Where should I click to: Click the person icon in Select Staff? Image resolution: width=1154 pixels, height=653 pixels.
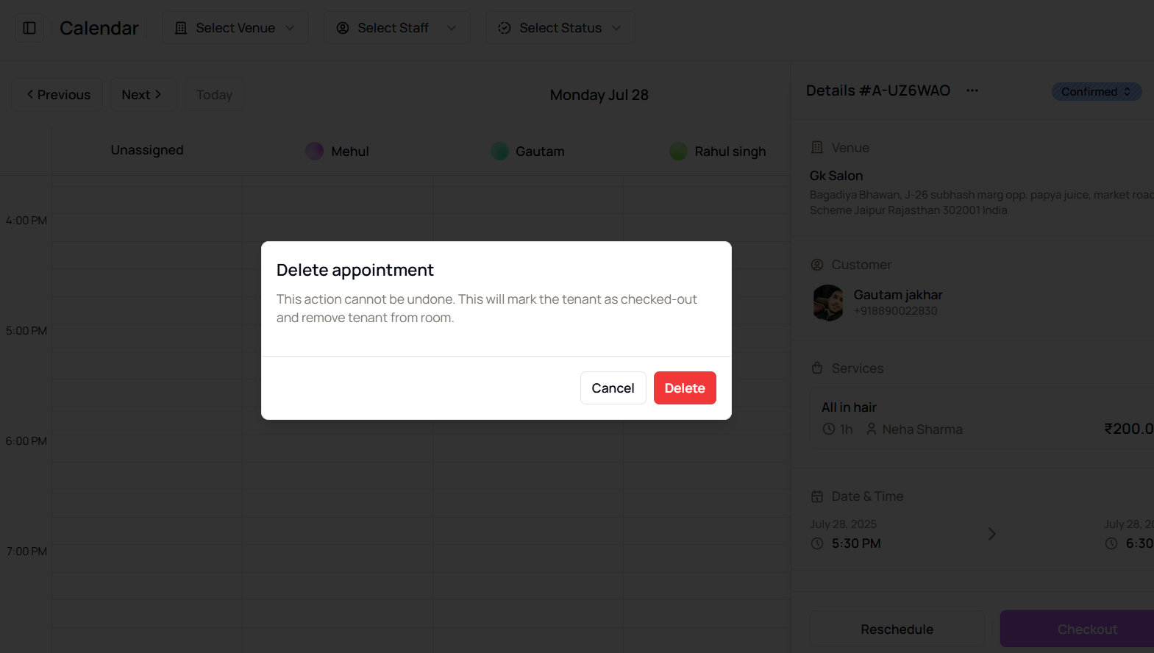343,28
